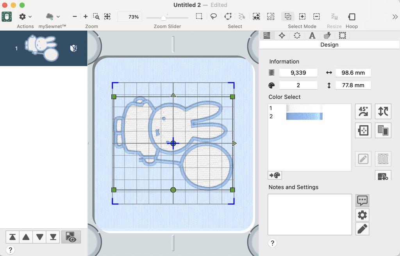Screen dimensions: 400x256
Task: Choose the Point polygon select tool
Action: (228, 16)
